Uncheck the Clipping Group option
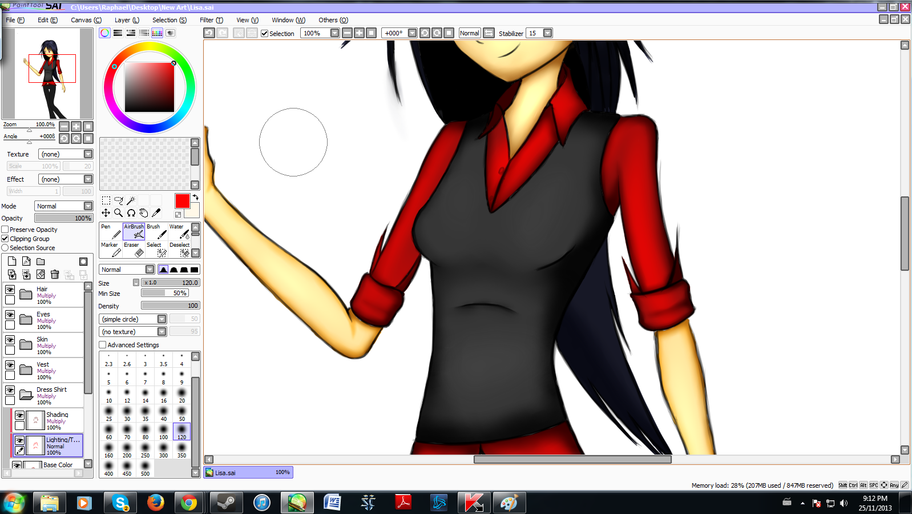 (x=5, y=239)
